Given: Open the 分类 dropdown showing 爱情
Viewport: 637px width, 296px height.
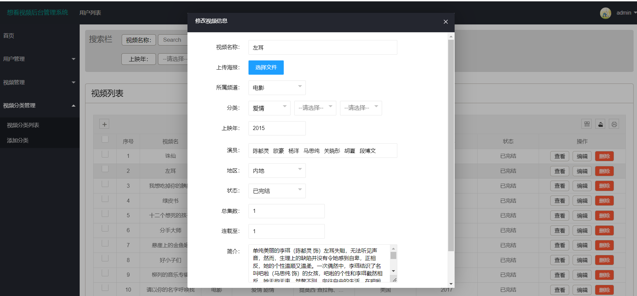Looking at the screenshot, I should tap(269, 108).
